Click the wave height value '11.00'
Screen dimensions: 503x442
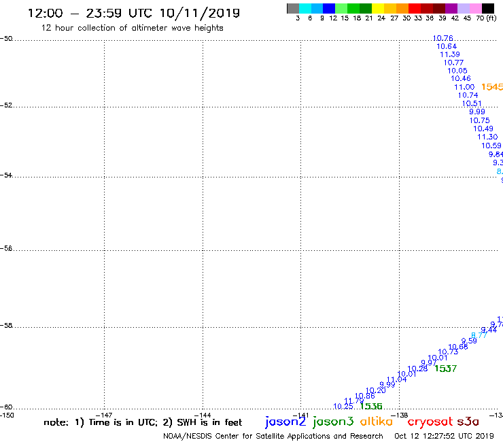tap(464, 87)
